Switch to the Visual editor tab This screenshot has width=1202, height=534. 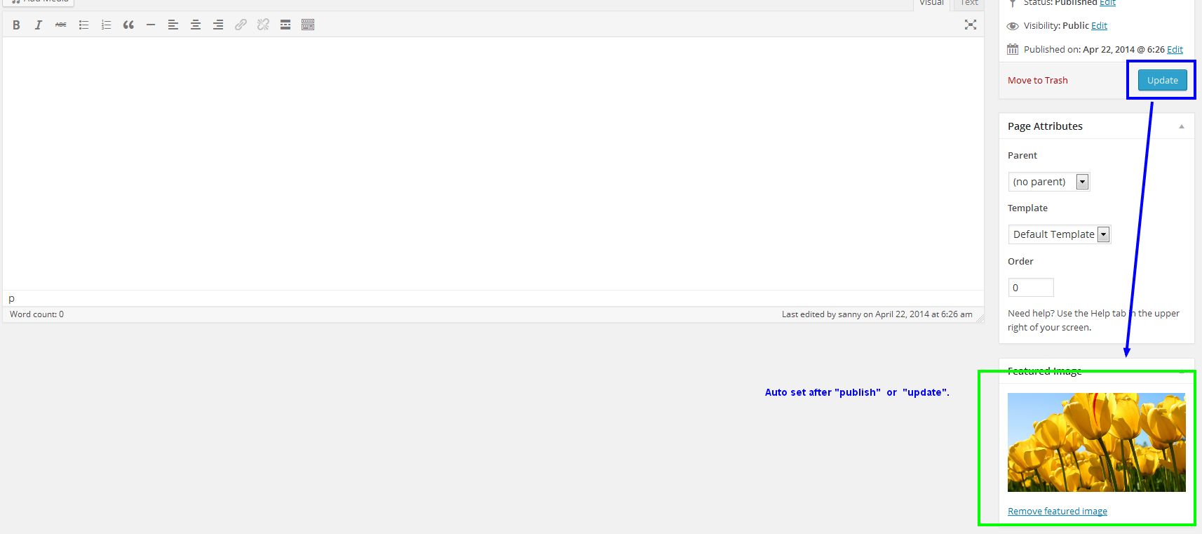pos(932,3)
